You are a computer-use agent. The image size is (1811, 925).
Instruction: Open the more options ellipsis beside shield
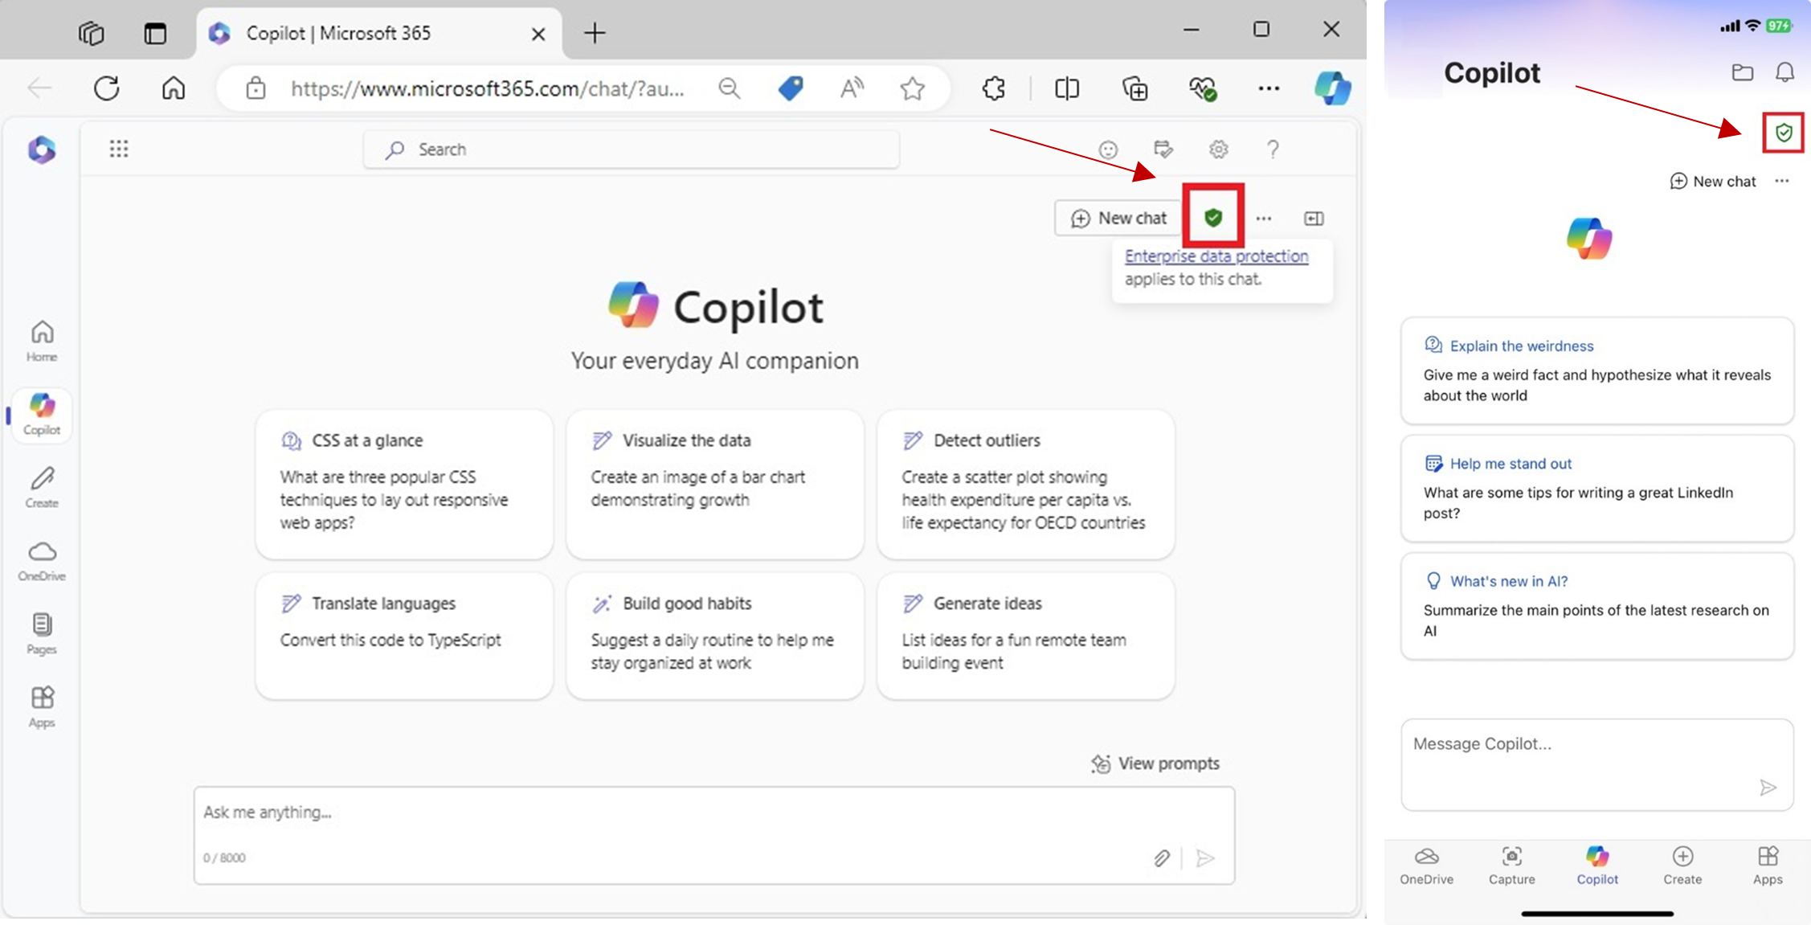tap(1264, 219)
